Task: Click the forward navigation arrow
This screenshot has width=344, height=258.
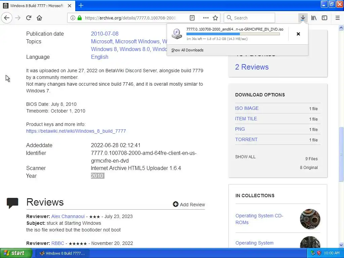Action: pyautogui.click(x=18, y=18)
